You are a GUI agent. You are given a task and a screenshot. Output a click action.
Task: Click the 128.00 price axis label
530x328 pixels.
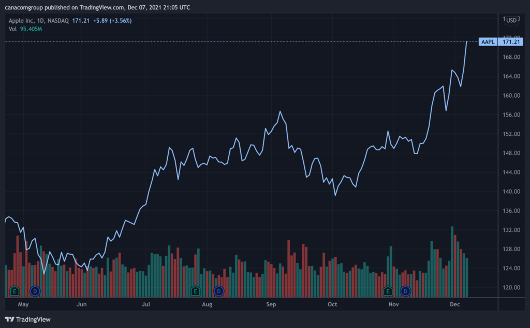[x=511, y=249]
